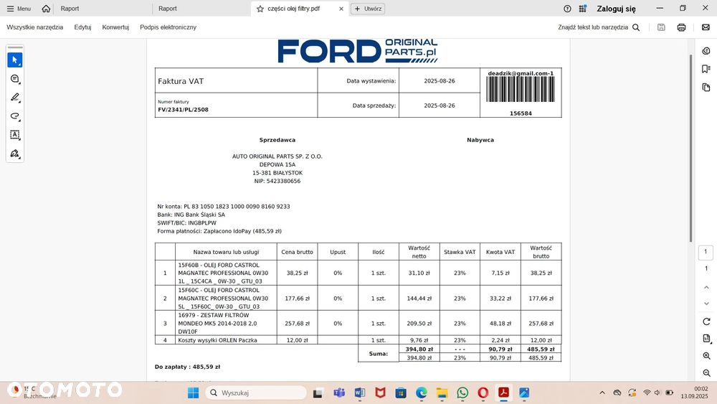Image resolution: width=717 pixels, height=404 pixels.
Task: Click the Do zapłaty : 485,59 zł line
Action: click(x=187, y=367)
